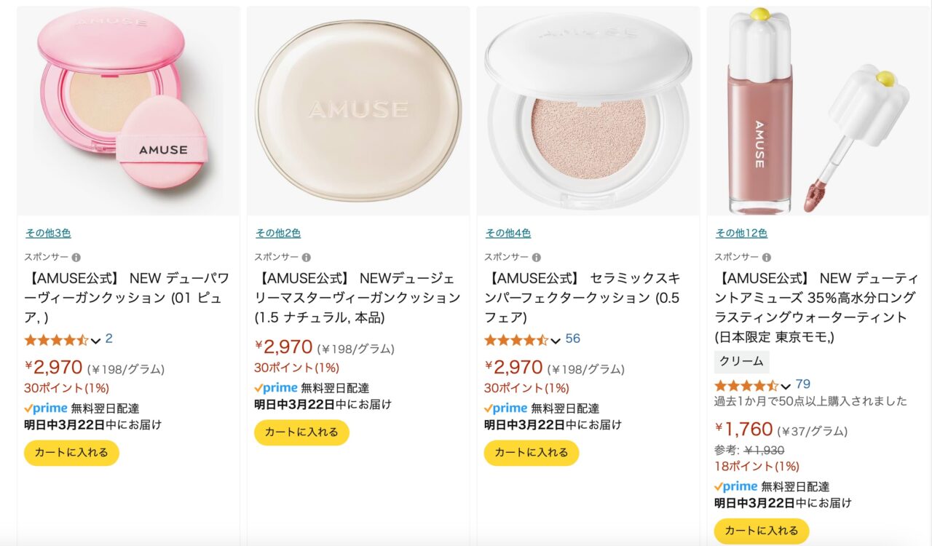
Task: Click star rating of Dew Tint lip product
Action: [746, 385]
